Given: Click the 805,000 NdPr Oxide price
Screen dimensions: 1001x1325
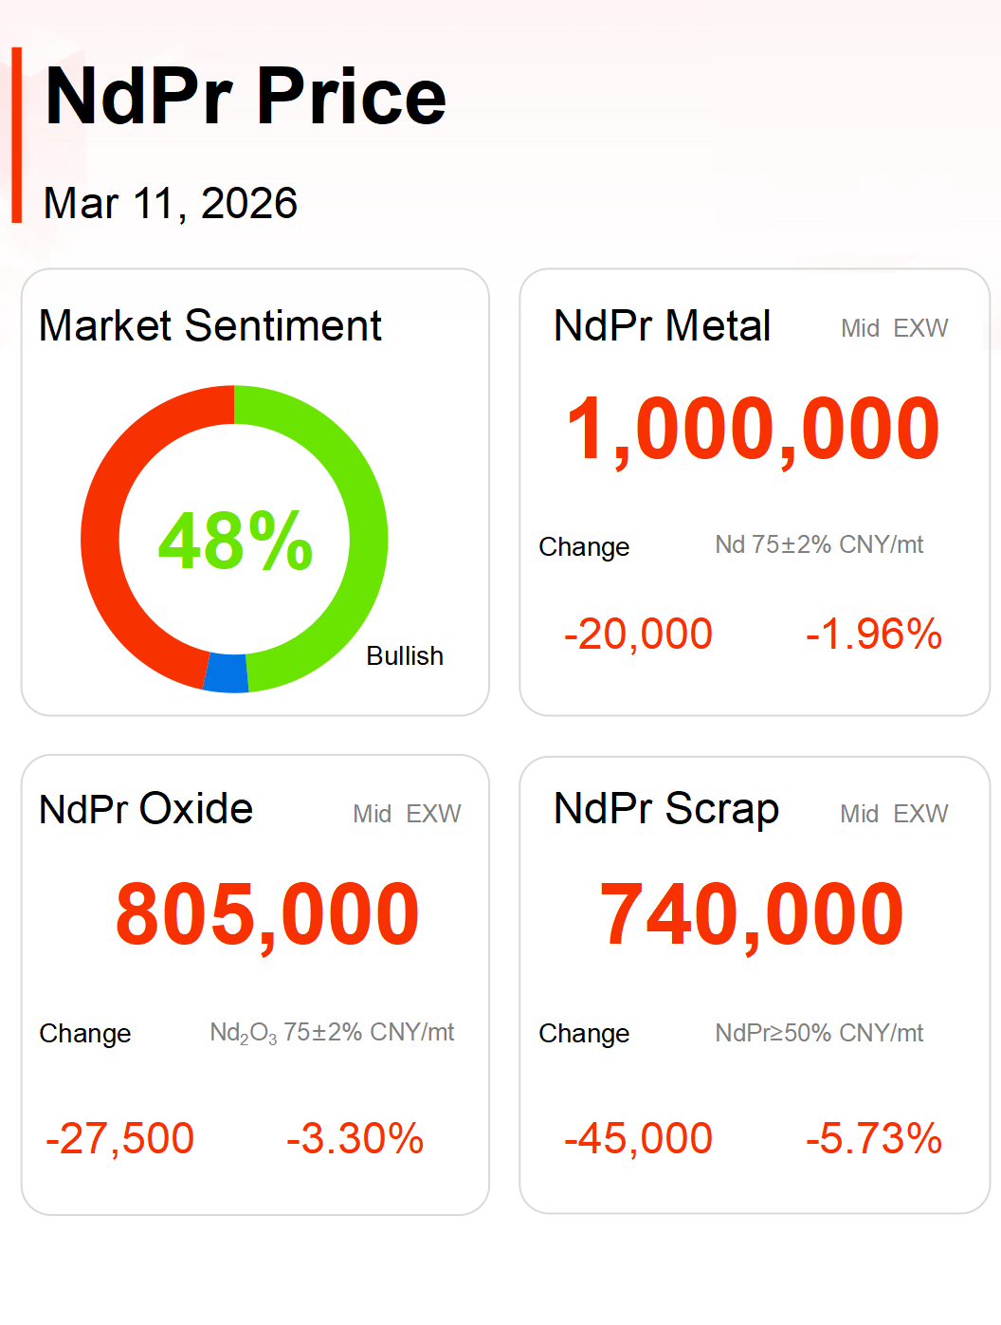Looking at the screenshot, I should pyautogui.click(x=267, y=914).
